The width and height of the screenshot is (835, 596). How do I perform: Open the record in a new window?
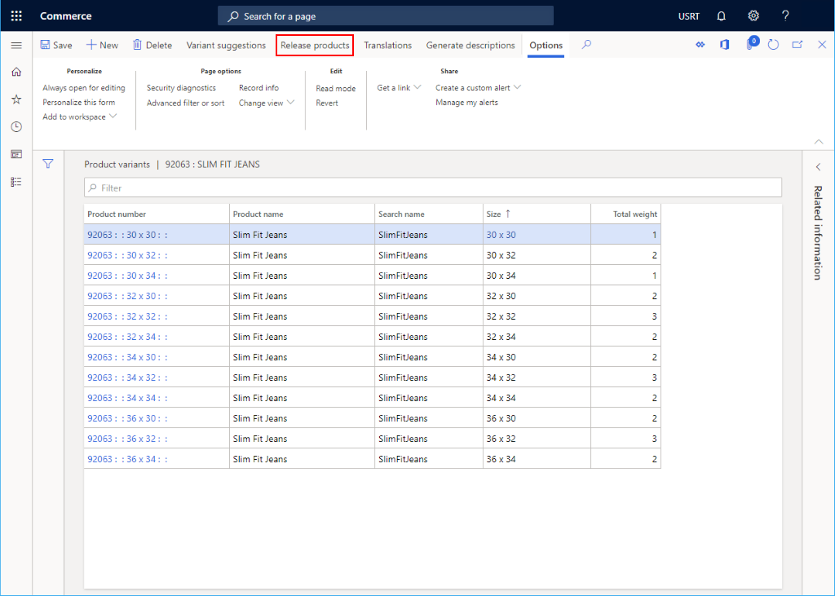point(797,45)
